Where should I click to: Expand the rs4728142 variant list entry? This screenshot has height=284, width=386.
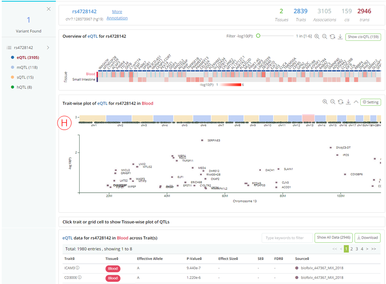point(48,48)
